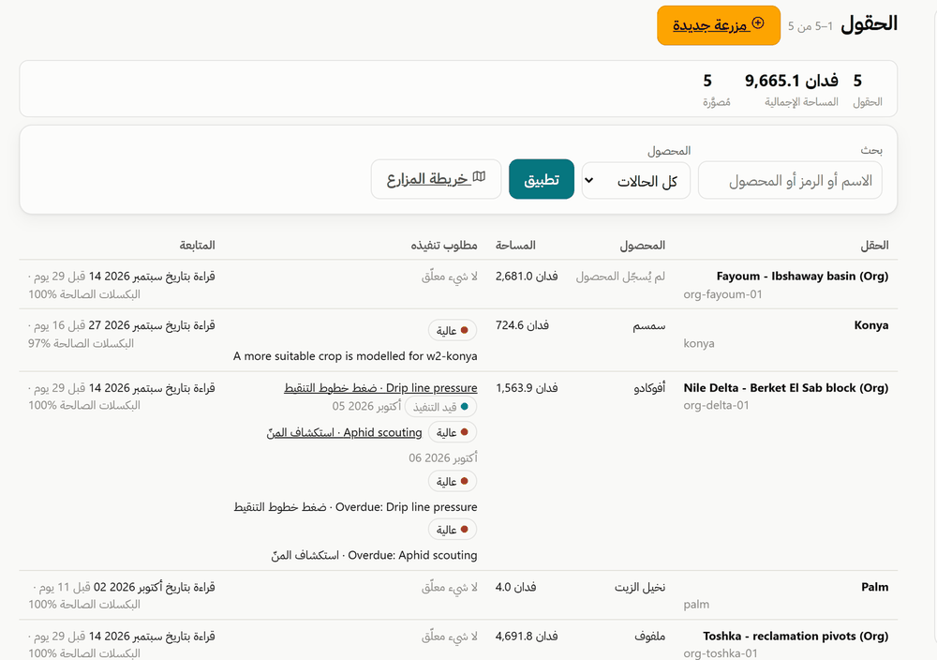Click the A more suitable crop message
The image size is (937, 660).
point(355,356)
